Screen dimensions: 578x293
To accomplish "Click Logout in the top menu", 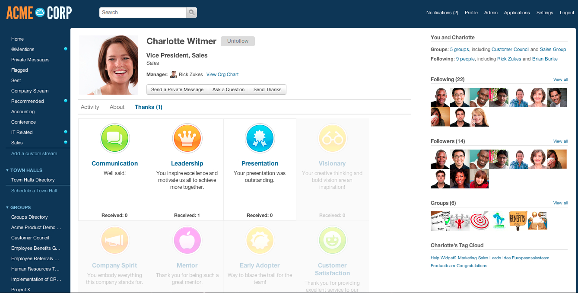I will (x=567, y=13).
